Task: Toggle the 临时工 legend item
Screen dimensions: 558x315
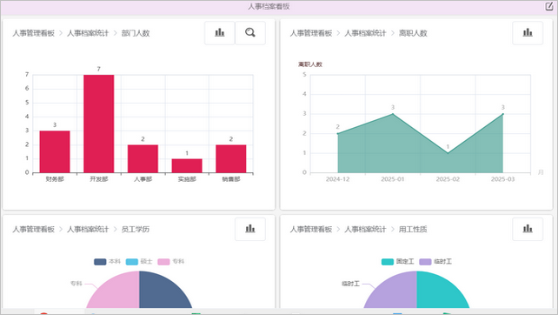Action: point(435,262)
